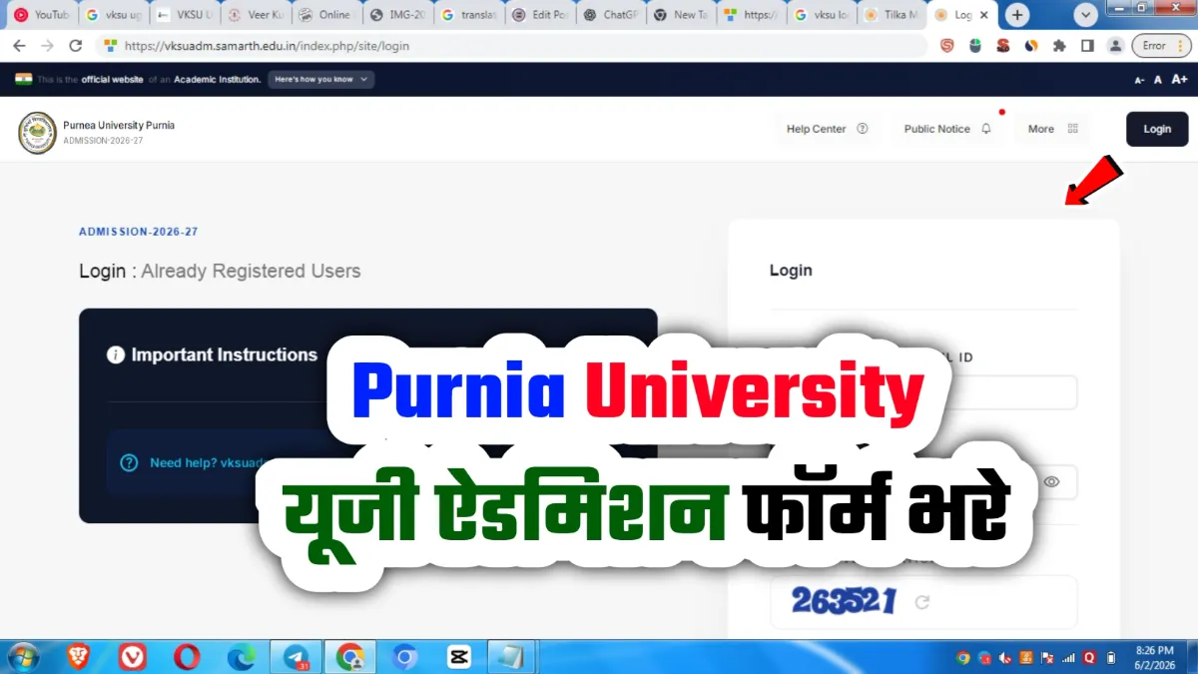Click the network signal icon in tray
This screenshot has height=674, width=1198.
[1068, 658]
